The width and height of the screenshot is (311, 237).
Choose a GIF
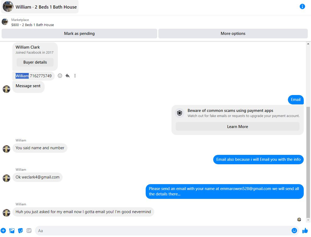(29, 231)
